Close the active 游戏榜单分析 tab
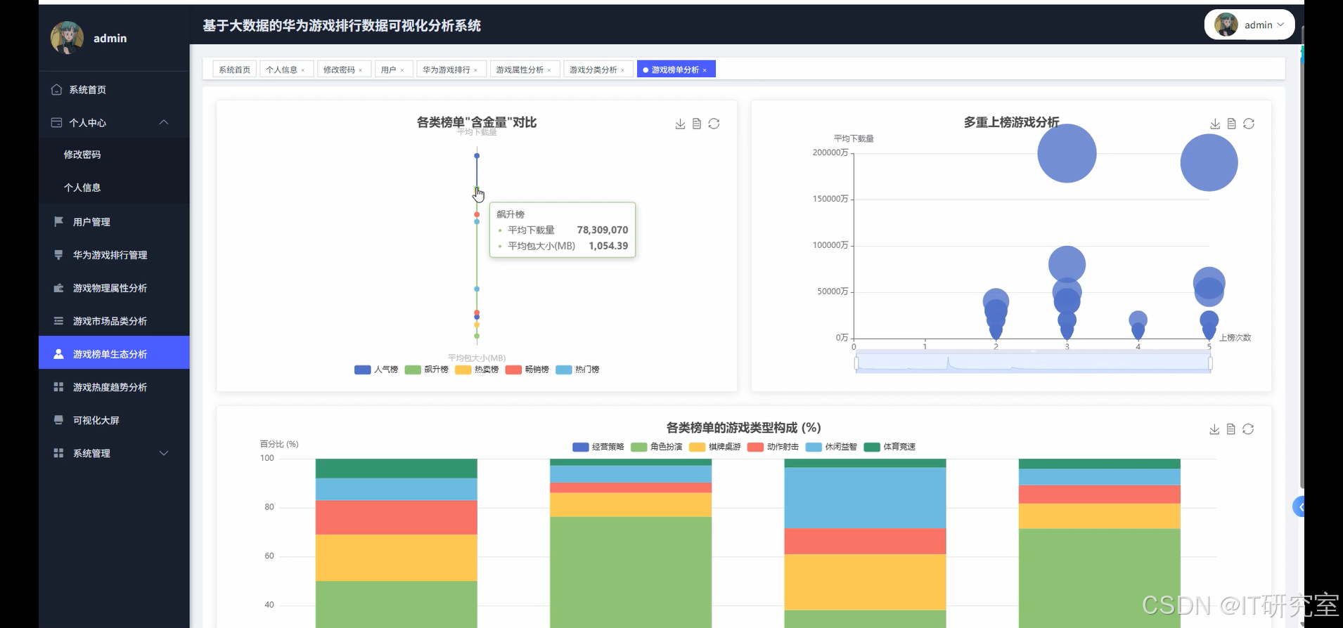Viewport: 1343px width, 628px height. pyautogui.click(x=705, y=70)
